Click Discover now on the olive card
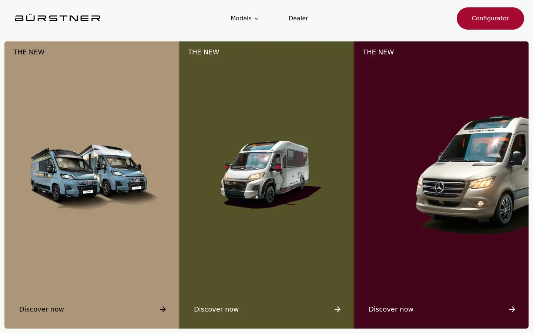The height and width of the screenshot is (333, 533). 217,309
